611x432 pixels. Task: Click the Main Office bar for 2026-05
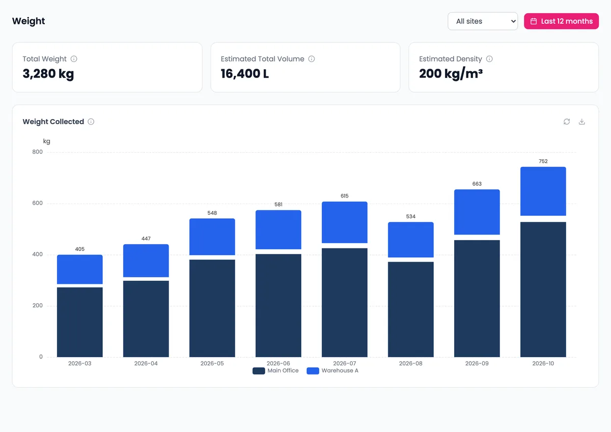(x=212, y=308)
